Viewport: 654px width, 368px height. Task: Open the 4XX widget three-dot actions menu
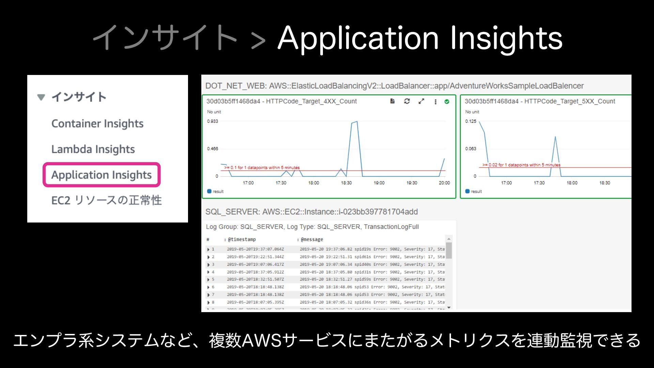[x=435, y=102]
